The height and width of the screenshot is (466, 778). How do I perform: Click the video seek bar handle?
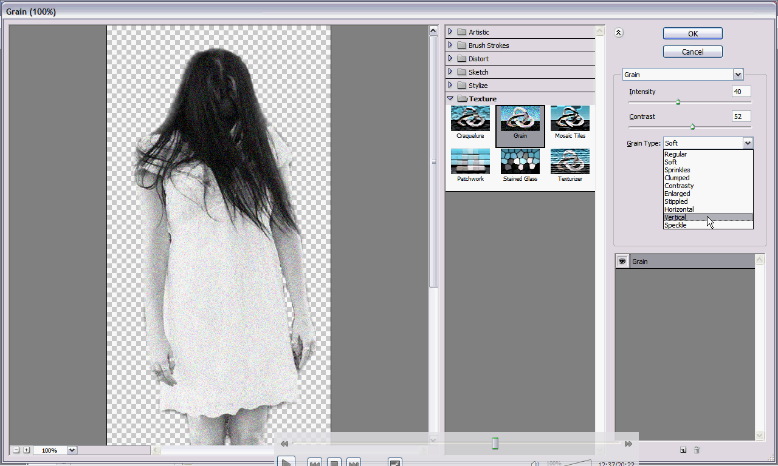click(495, 444)
